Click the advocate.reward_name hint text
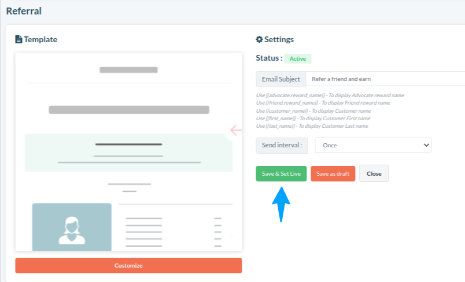The image size is (465, 282). click(330, 95)
